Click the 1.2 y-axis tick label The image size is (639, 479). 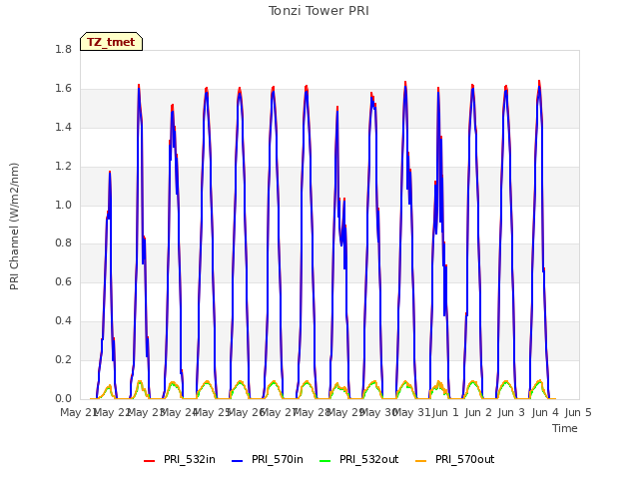click(x=63, y=167)
